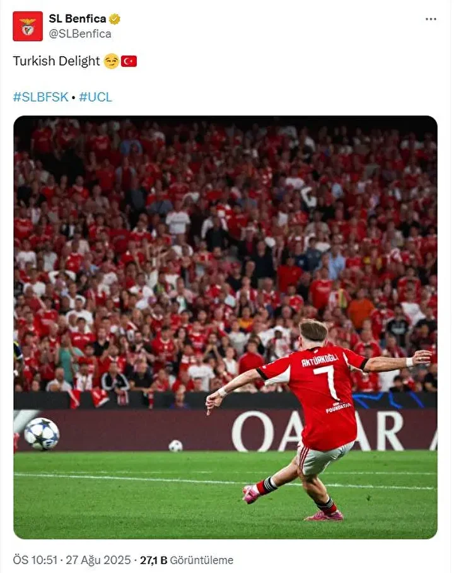This screenshot has height=573, width=454.
Task: Open the SL Benfica profile avatar
Action: (28, 26)
